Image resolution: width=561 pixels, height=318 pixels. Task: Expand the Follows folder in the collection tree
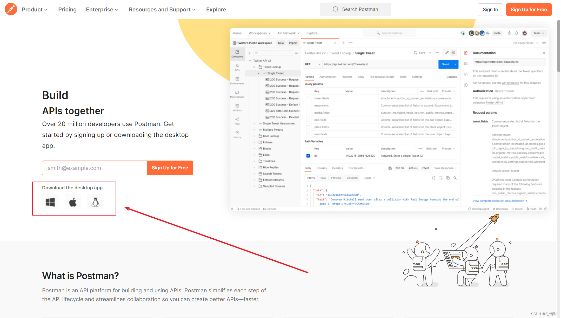tap(254, 142)
